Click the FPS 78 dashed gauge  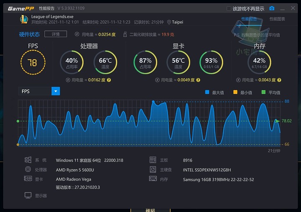(x=33, y=62)
